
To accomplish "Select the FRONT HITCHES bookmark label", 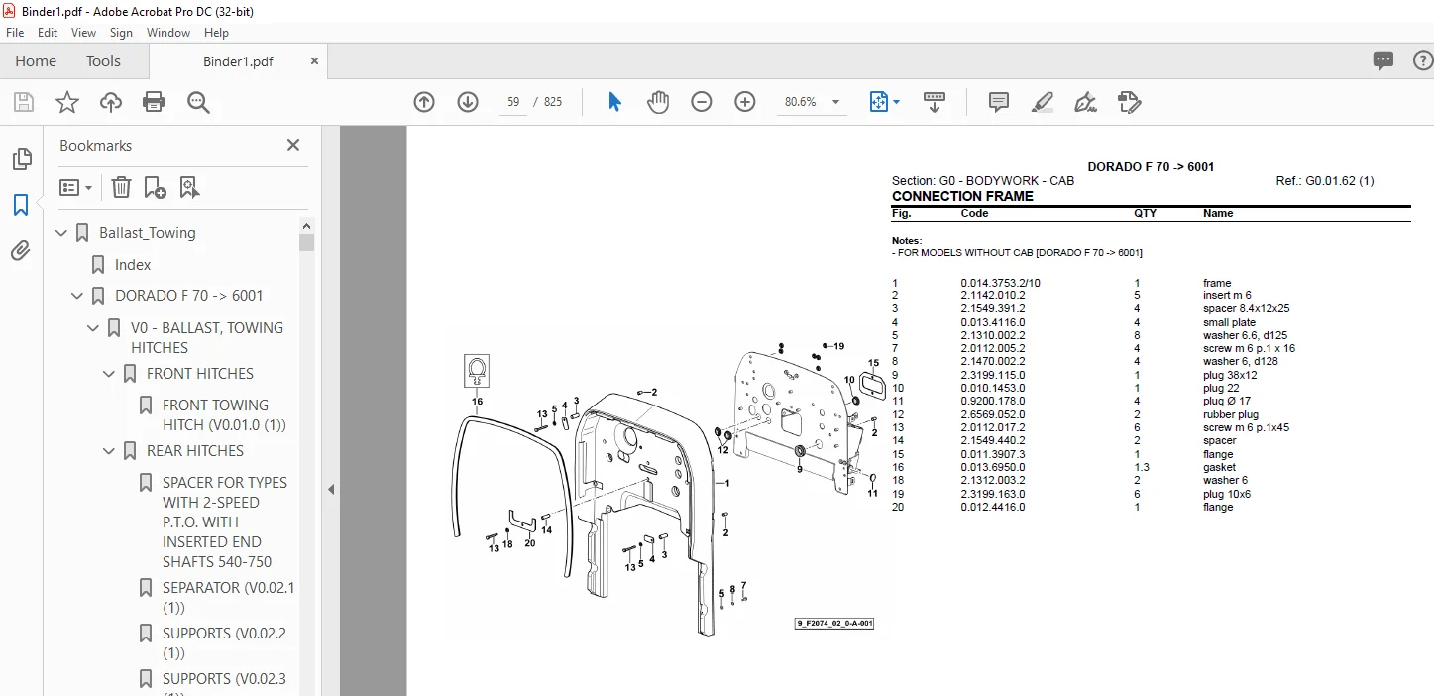I will (x=200, y=374).
